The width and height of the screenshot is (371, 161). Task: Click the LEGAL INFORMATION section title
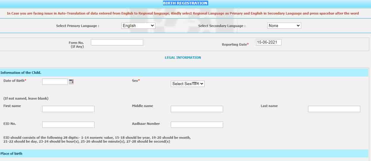183,58
